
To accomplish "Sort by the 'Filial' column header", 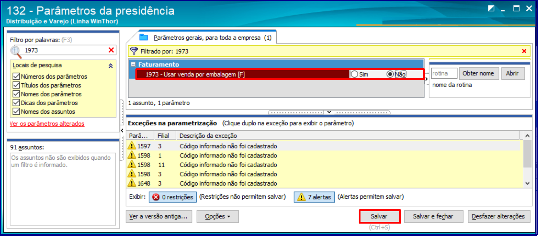I will coord(165,136).
